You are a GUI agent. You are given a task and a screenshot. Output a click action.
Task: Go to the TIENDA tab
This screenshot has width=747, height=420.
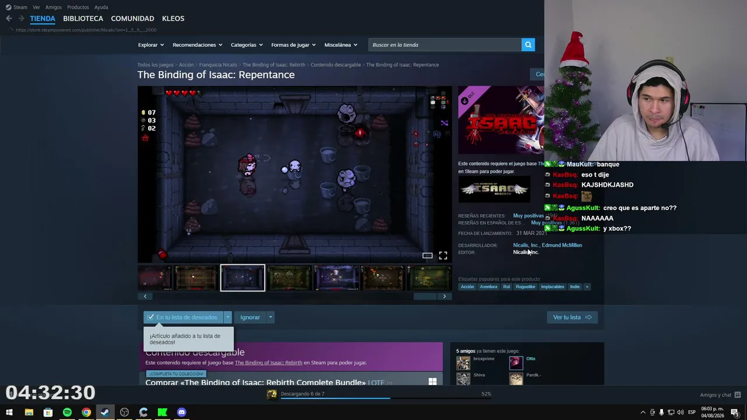(x=43, y=19)
